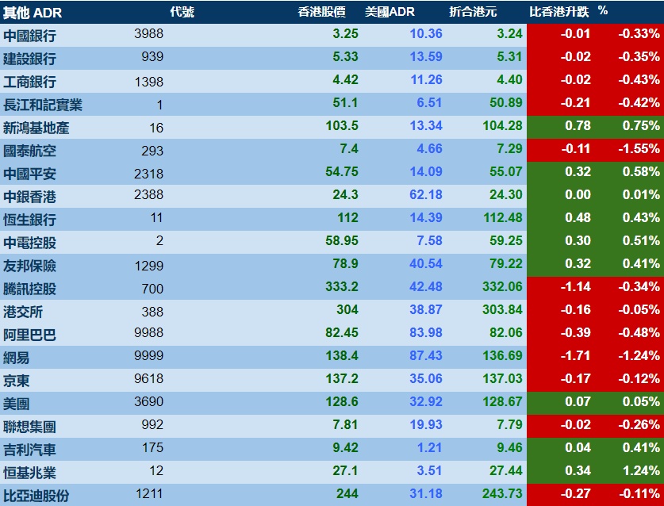The height and width of the screenshot is (506, 664).
Task: Select stock name 長江和記實業
Action: coord(43,105)
